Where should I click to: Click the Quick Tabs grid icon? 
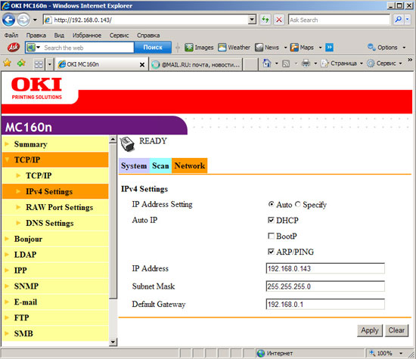pyautogui.click(x=39, y=64)
